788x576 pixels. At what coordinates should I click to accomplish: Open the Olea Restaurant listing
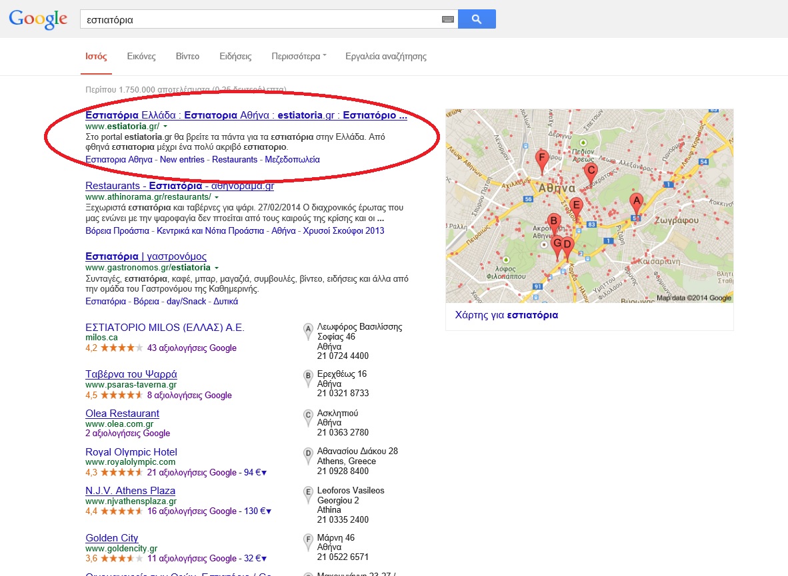pyautogui.click(x=122, y=414)
